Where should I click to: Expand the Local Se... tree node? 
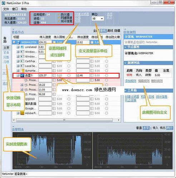pos(18,66)
